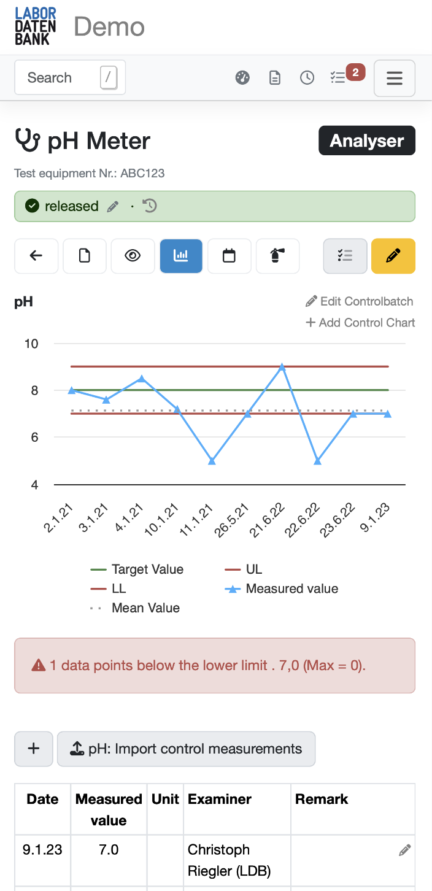Open the clock history icon in the top bar
This screenshot has height=891, width=432.
(307, 78)
